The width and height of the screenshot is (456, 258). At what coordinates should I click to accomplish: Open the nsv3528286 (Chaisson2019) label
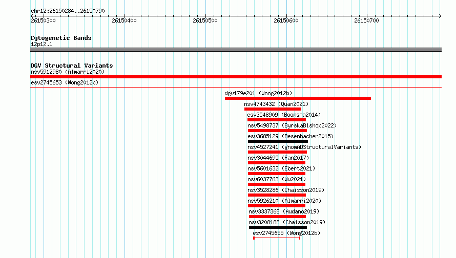[x=286, y=190]
